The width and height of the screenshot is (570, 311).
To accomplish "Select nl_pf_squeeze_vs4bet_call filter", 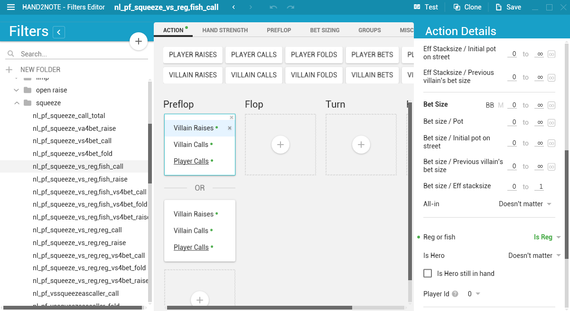I will click(72, 141).
